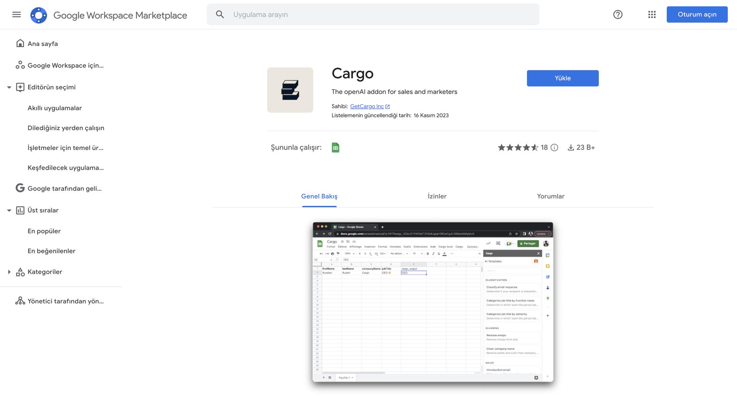
Task: Click the Google Sheets compatibility icon
Action: tap(335, 147)
